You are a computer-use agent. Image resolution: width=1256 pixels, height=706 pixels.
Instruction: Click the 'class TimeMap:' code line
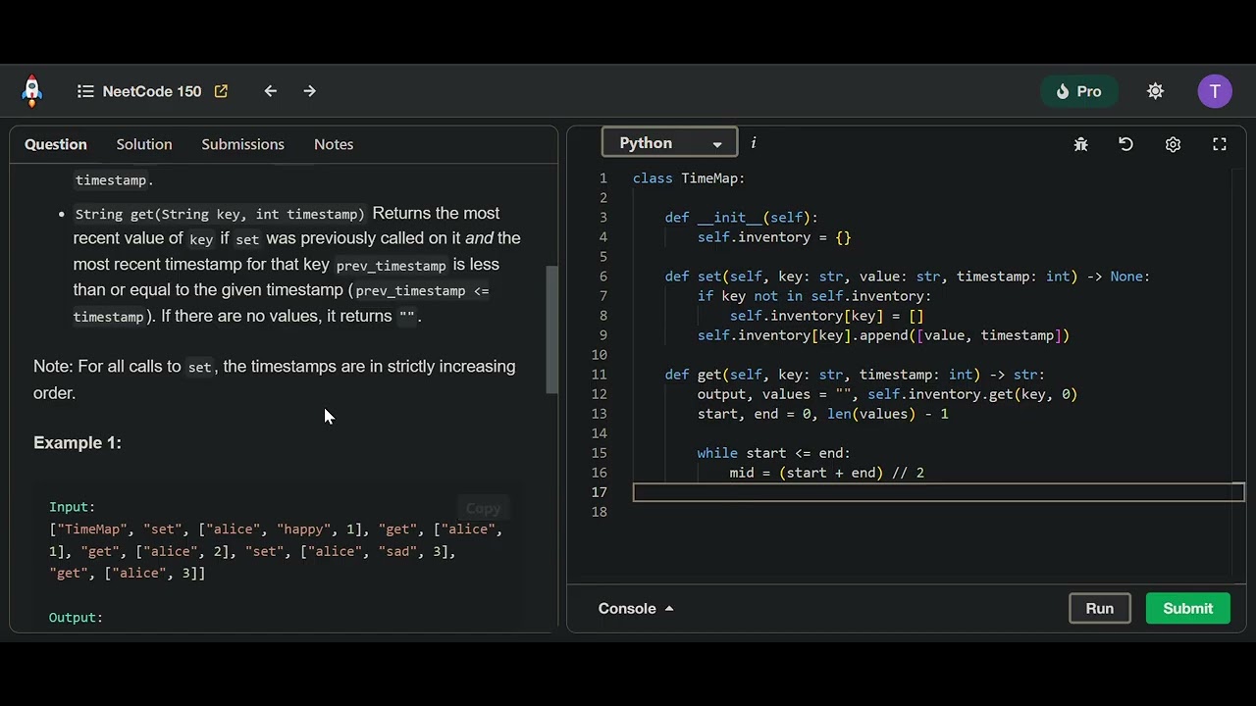tap(689, 178)
